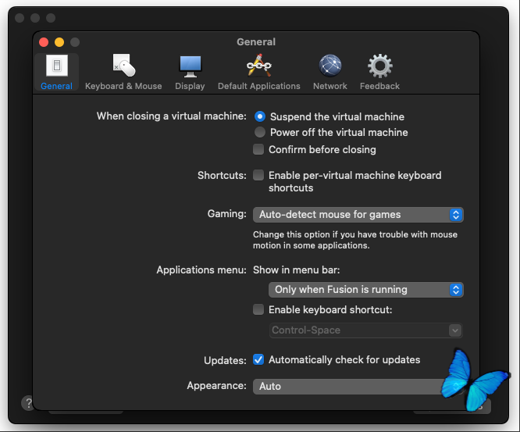
Task: Open Default Applications preferences icon
Action: [x=259, y=66]
